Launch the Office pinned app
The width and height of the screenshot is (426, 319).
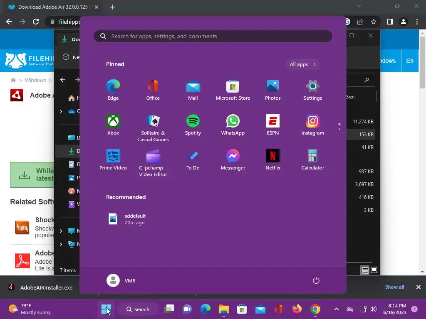point(153,90)
